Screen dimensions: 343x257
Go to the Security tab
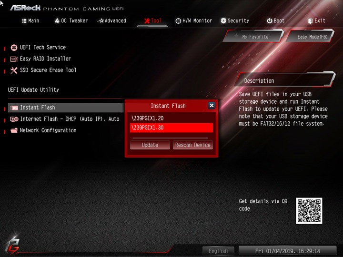click(235, 21)
